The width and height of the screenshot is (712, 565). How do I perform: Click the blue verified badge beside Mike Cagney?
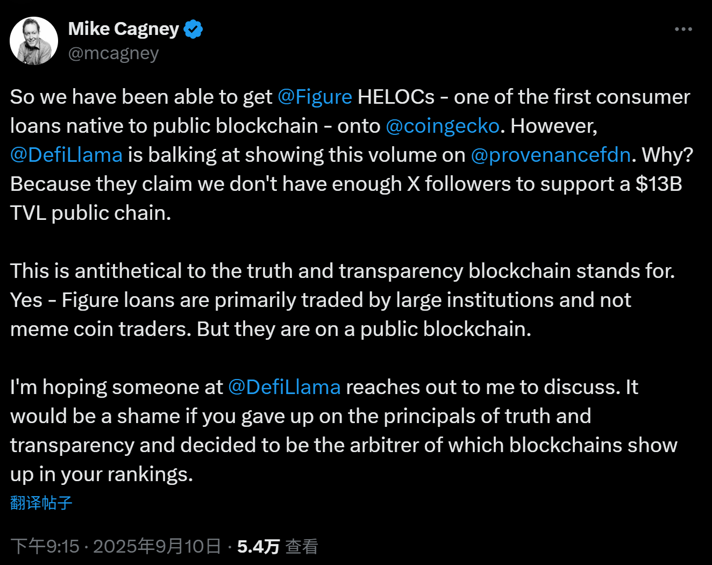[194, 29]
